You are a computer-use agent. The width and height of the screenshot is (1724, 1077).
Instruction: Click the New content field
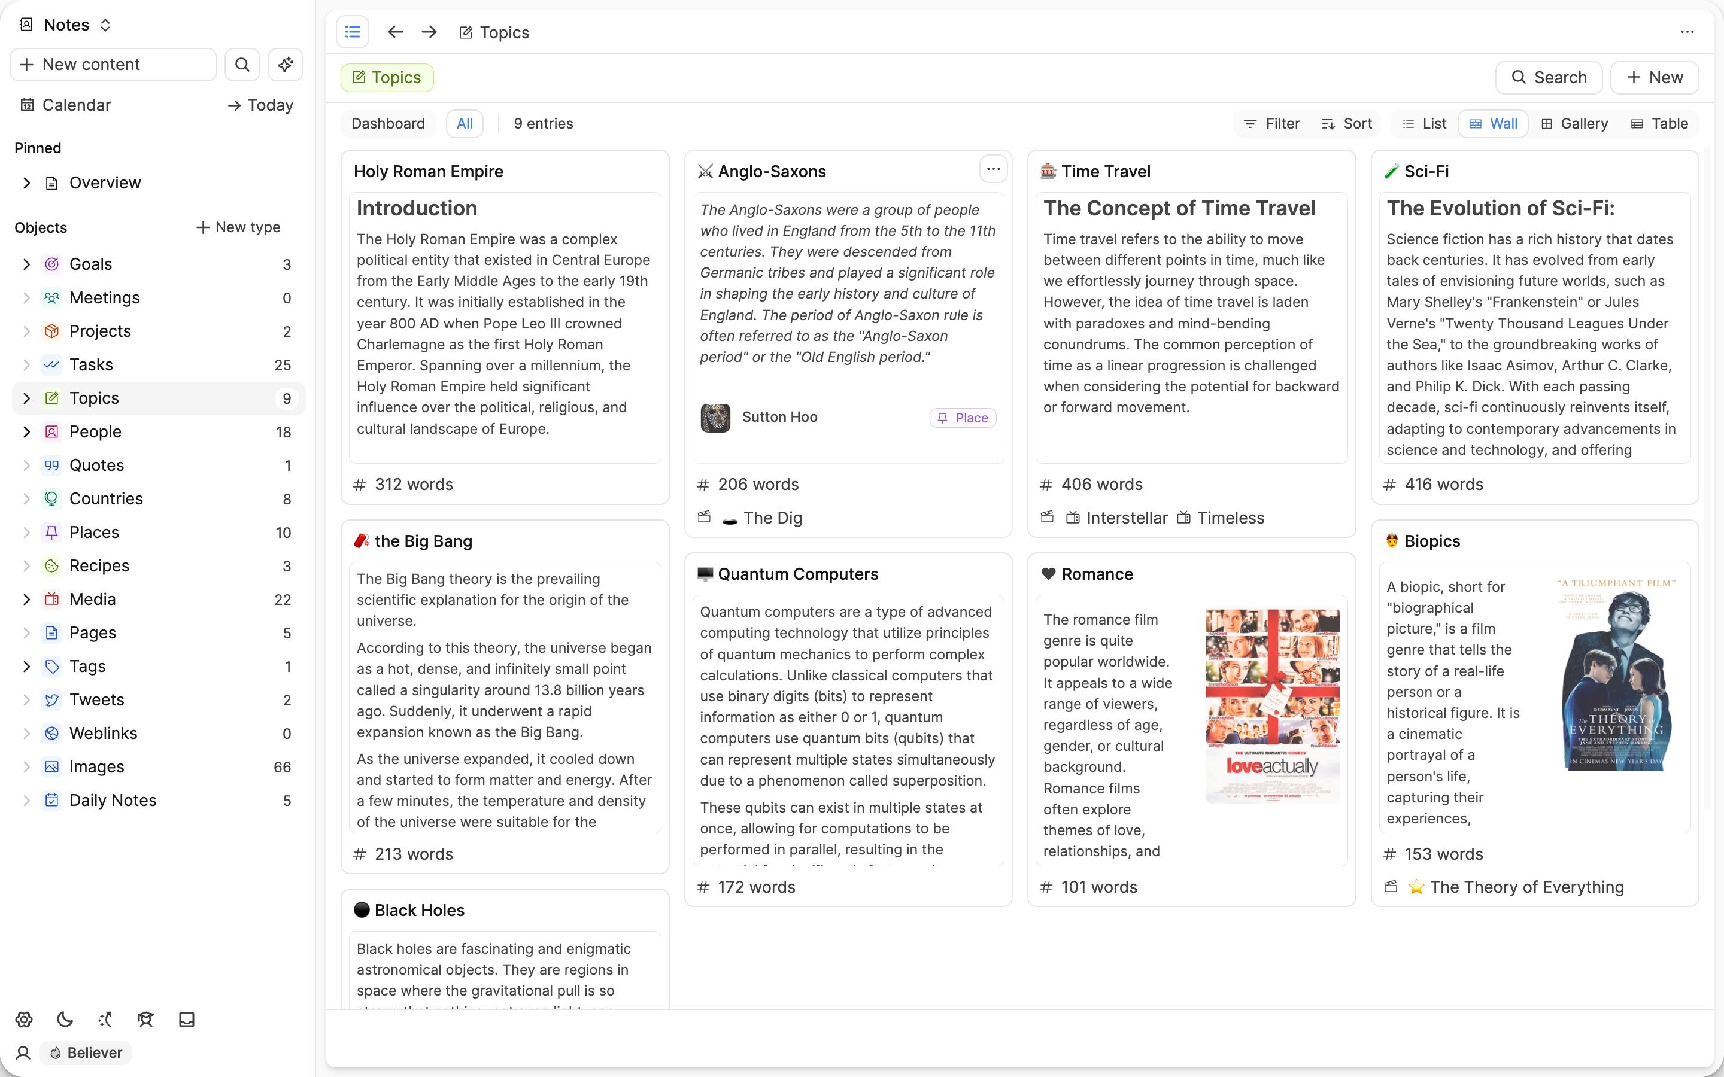(113, 65)
